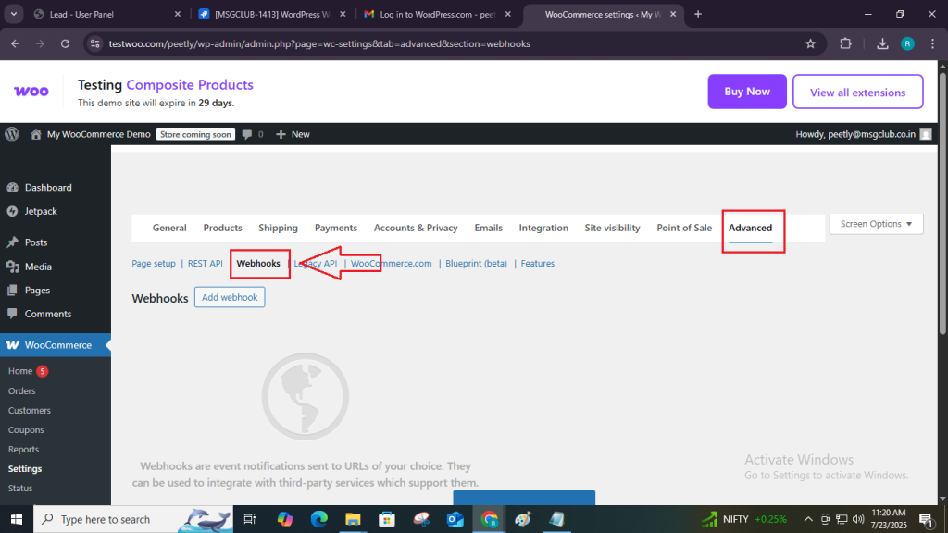The height and width of the screenshot is (533, 948).
Task: Click View all extensions button
Action: 857,92
